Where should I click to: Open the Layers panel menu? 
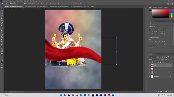173,54
